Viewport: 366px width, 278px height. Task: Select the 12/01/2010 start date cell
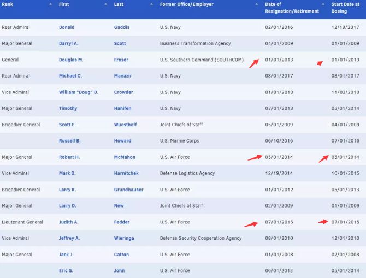[345, 238]
